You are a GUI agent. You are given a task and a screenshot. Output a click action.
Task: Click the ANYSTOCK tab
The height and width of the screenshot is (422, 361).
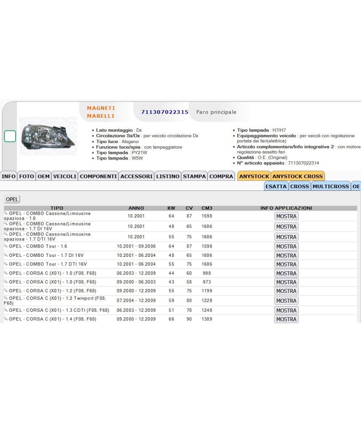click(254, 176)
